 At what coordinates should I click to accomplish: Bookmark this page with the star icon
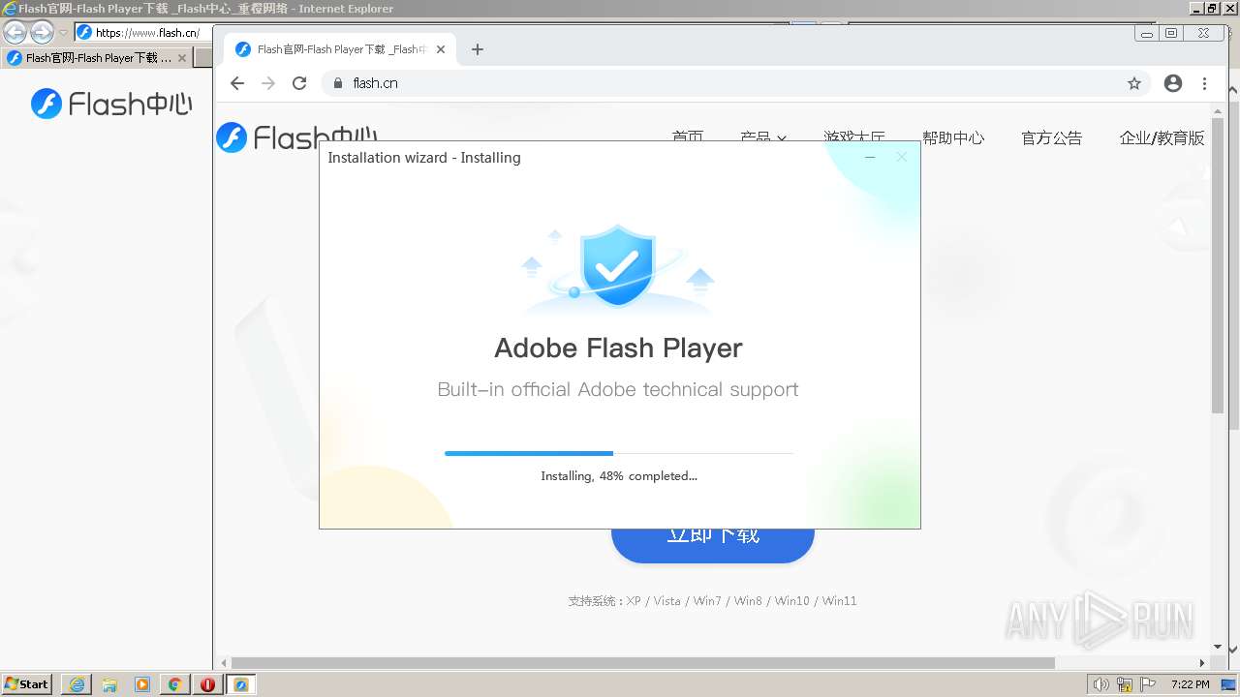(1134, 83)
